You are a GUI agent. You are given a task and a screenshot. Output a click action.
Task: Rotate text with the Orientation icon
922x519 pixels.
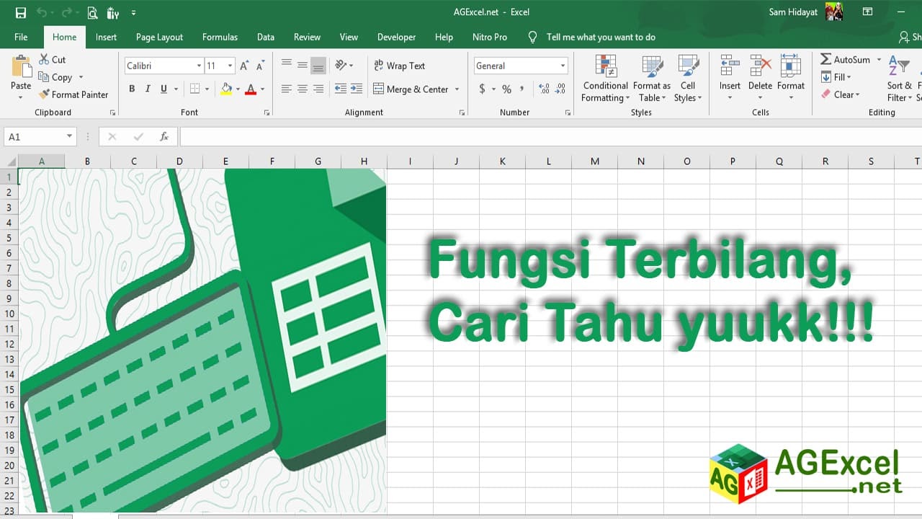pos(341,66)
